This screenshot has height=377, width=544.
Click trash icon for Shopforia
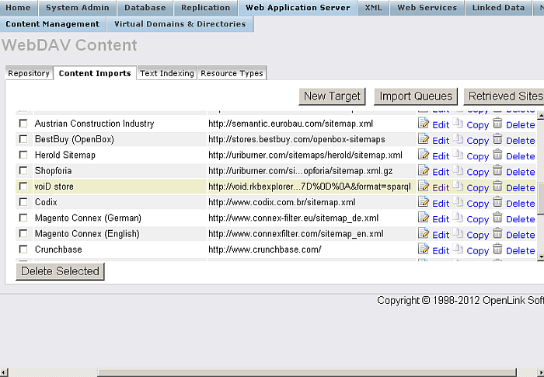click(497, 170)
